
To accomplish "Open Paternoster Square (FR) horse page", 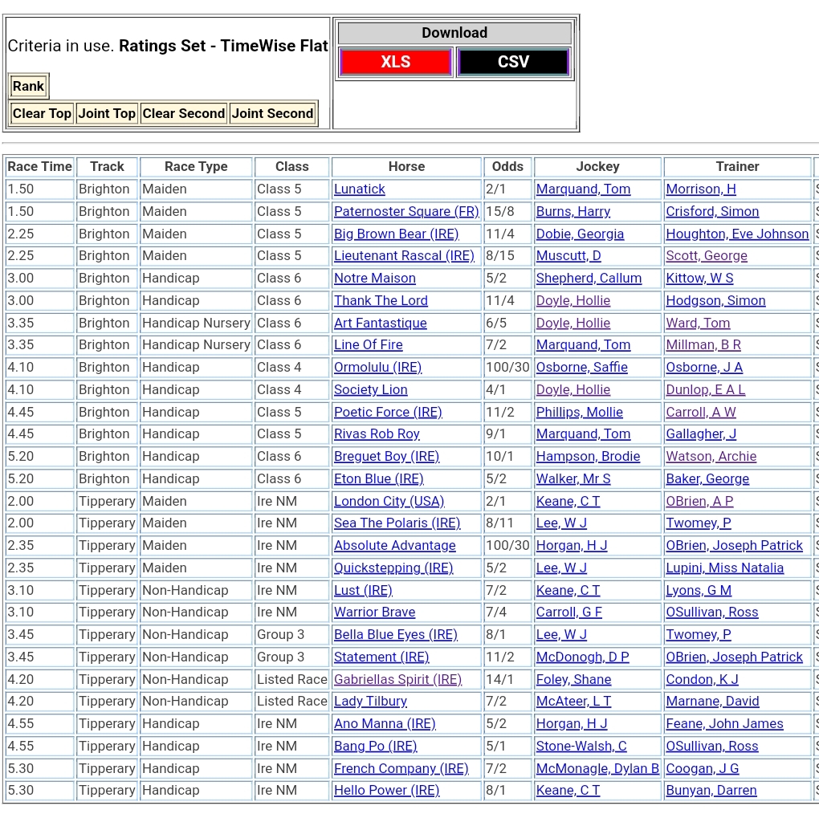I will pyautogui.click(x=405, y=212).
